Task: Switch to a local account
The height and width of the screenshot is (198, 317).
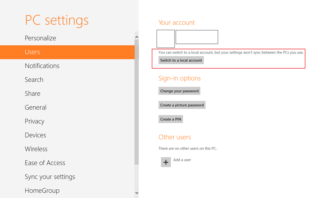Action: click(181, 60)
